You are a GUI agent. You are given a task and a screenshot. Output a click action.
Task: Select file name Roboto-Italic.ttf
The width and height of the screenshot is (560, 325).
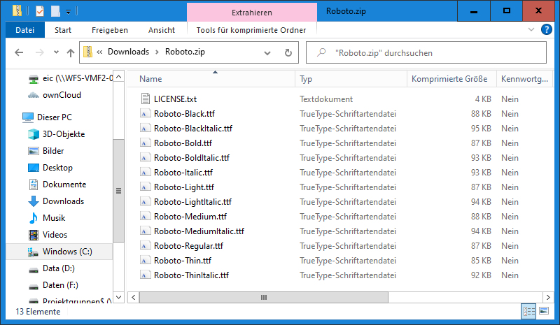(183, 173)
